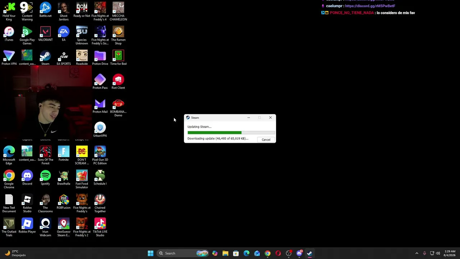Viewport: 460px width, 259px height.
Task: Open the Proton Drive folder icon
Action: [100, 58]
